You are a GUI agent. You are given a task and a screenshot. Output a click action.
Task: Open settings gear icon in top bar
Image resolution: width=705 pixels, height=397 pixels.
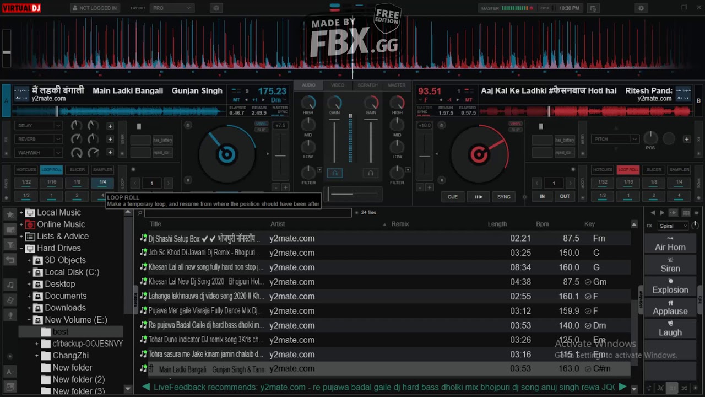coord(641,8)
